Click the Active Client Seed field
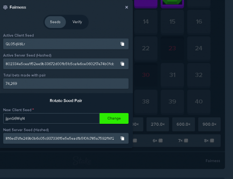Viewport: 233px width, 179px height. coord(66,44)
